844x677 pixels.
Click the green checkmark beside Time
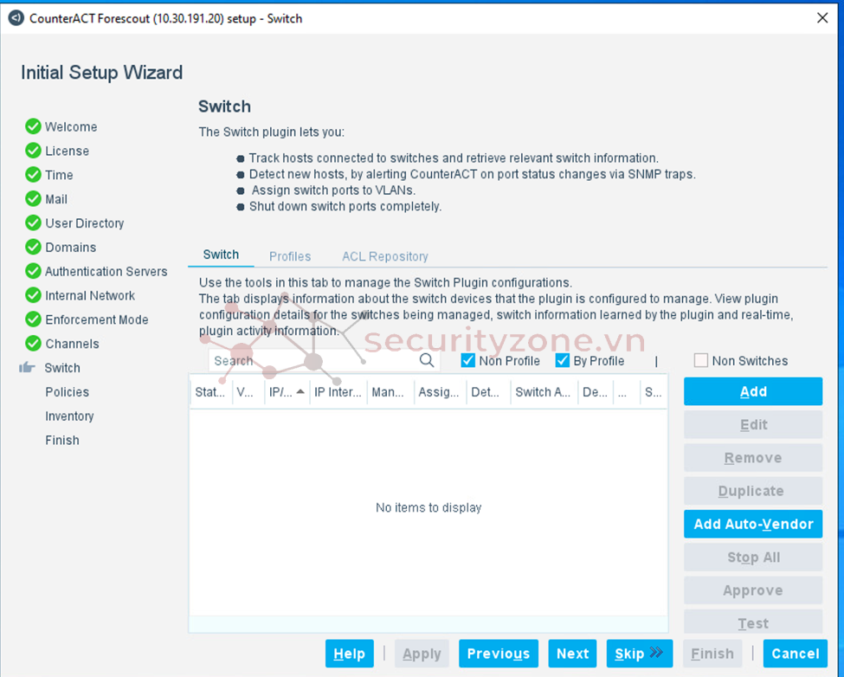[33, 175]
